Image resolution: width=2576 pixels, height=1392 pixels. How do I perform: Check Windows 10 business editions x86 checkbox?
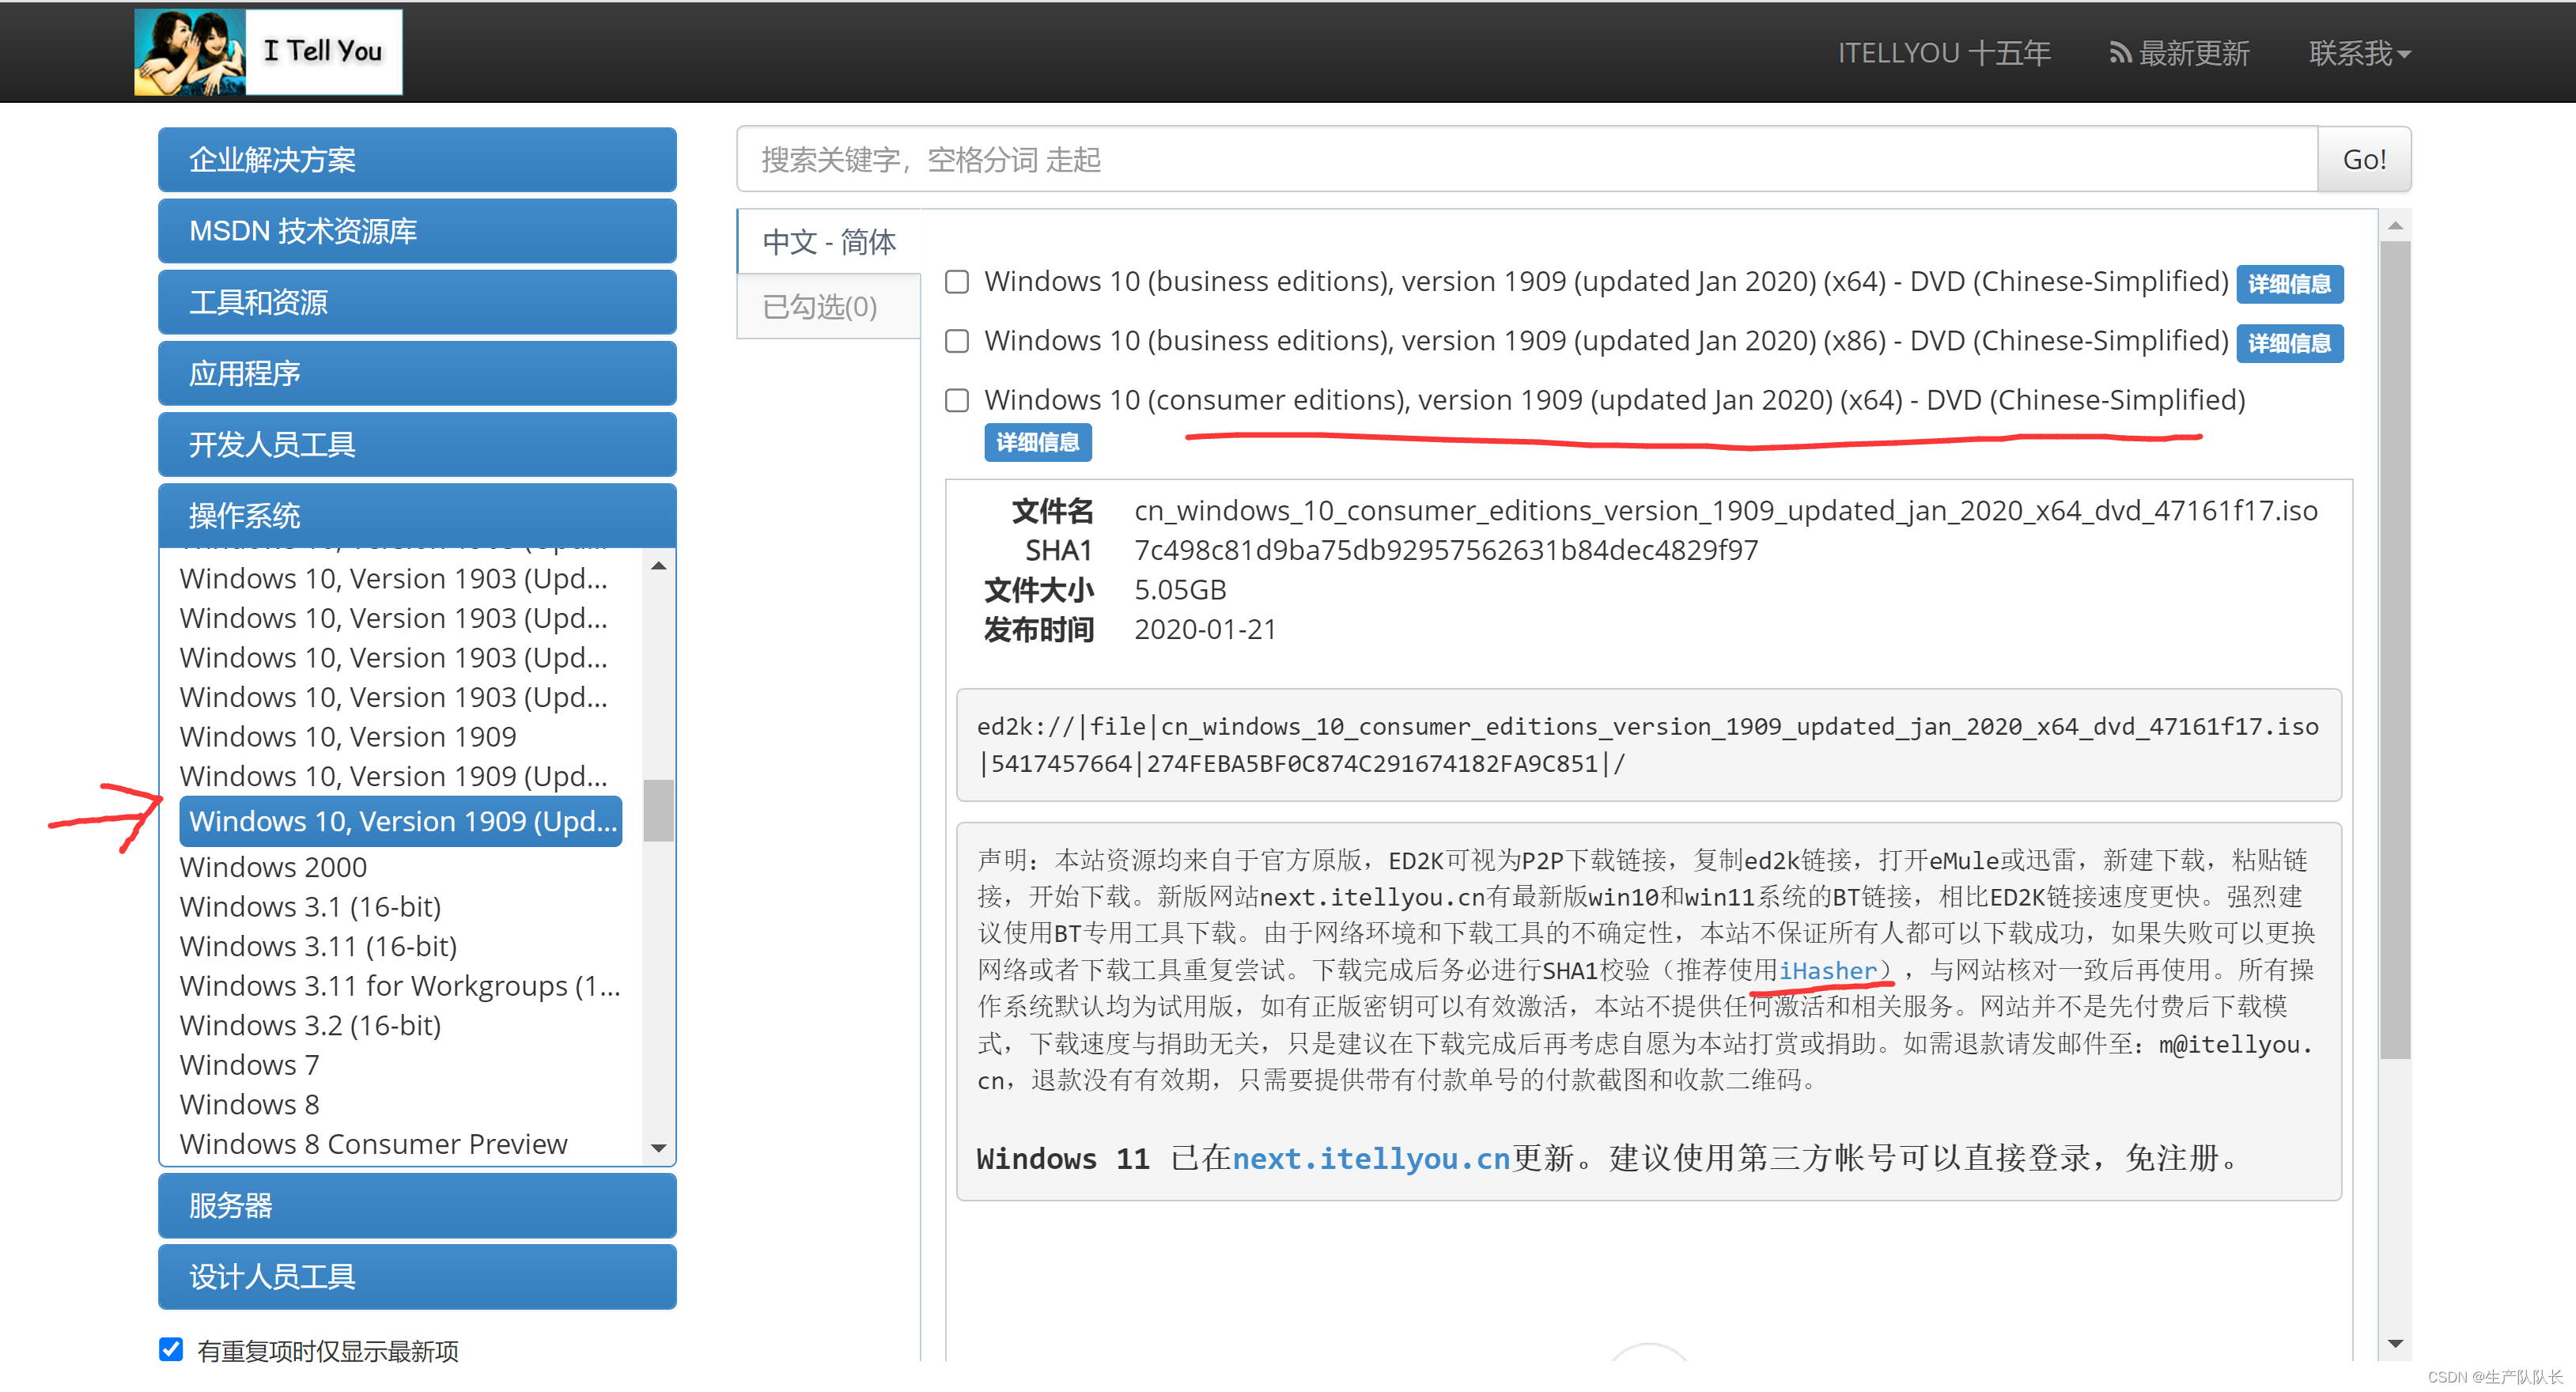[x=957, y=341]
